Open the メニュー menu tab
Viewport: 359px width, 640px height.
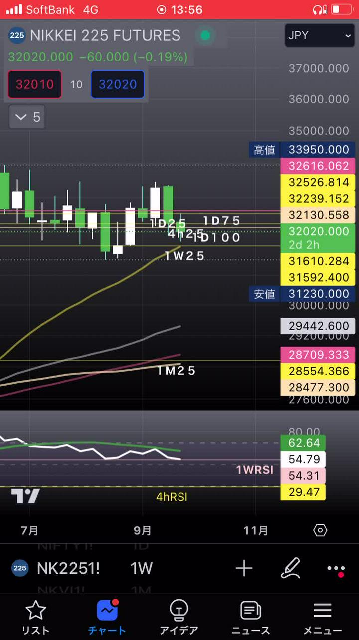tap(323, 618)
